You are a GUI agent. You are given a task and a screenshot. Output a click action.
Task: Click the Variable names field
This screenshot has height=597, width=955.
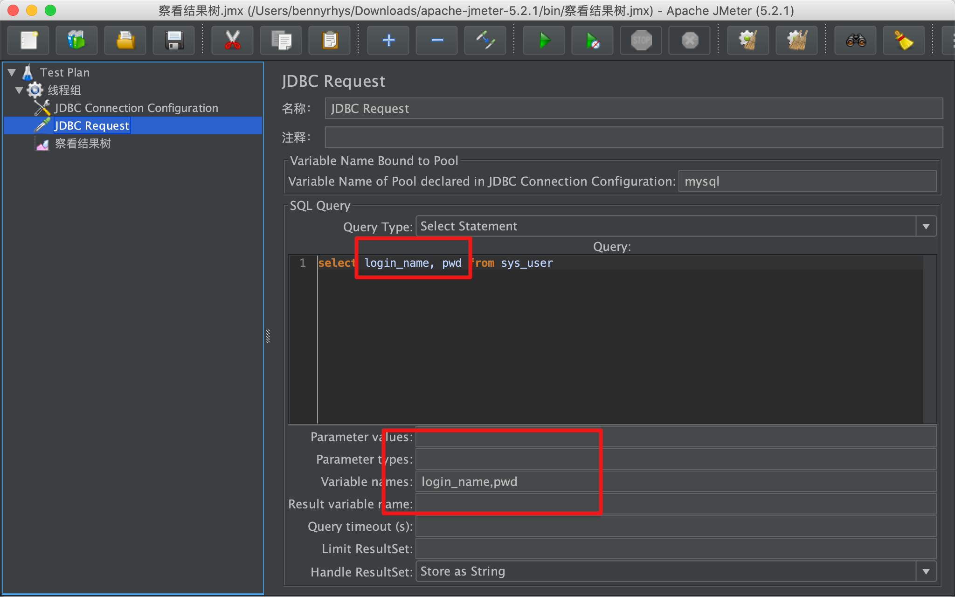coord(676,482)
